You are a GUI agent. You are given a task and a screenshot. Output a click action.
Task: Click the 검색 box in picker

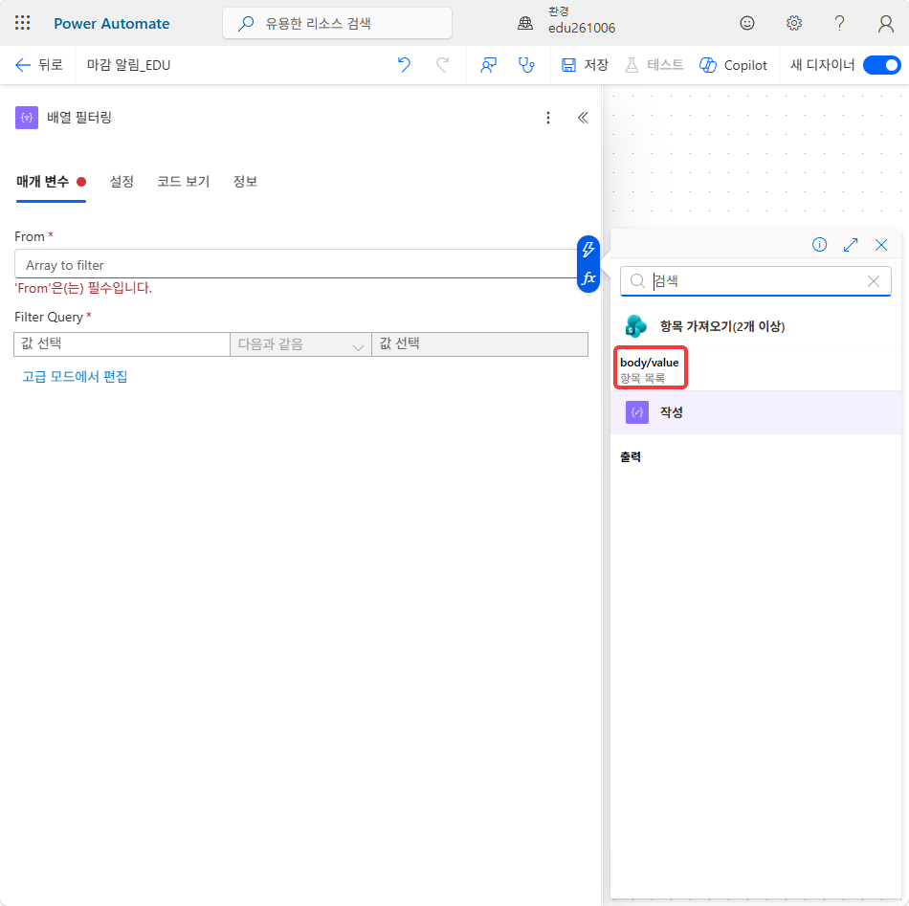[755, 281]
